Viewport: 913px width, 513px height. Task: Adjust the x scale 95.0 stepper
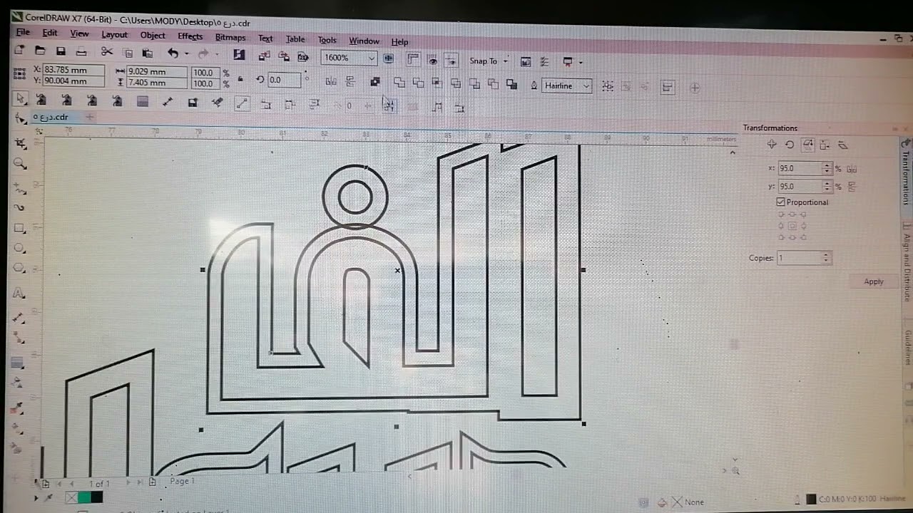(x=827, y=169)
